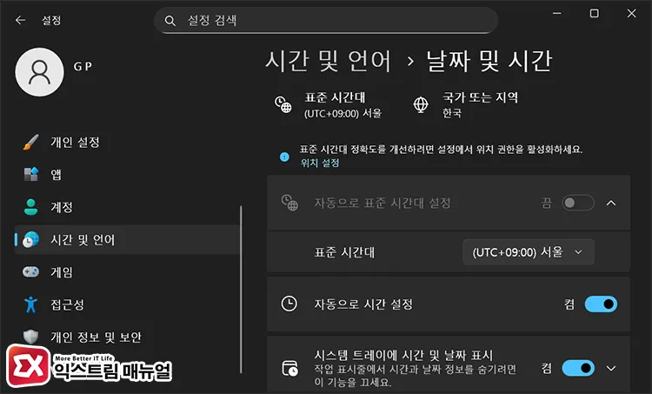
Task: Click the 접근성 accessibility figure icon
Action: [30, 304]
